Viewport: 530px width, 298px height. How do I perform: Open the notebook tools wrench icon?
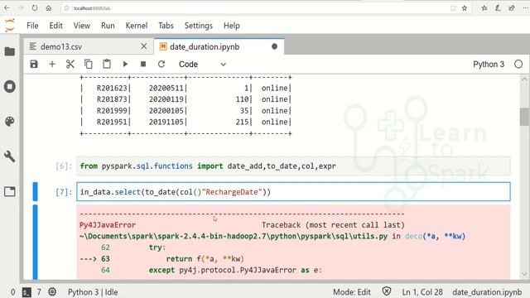10,156
